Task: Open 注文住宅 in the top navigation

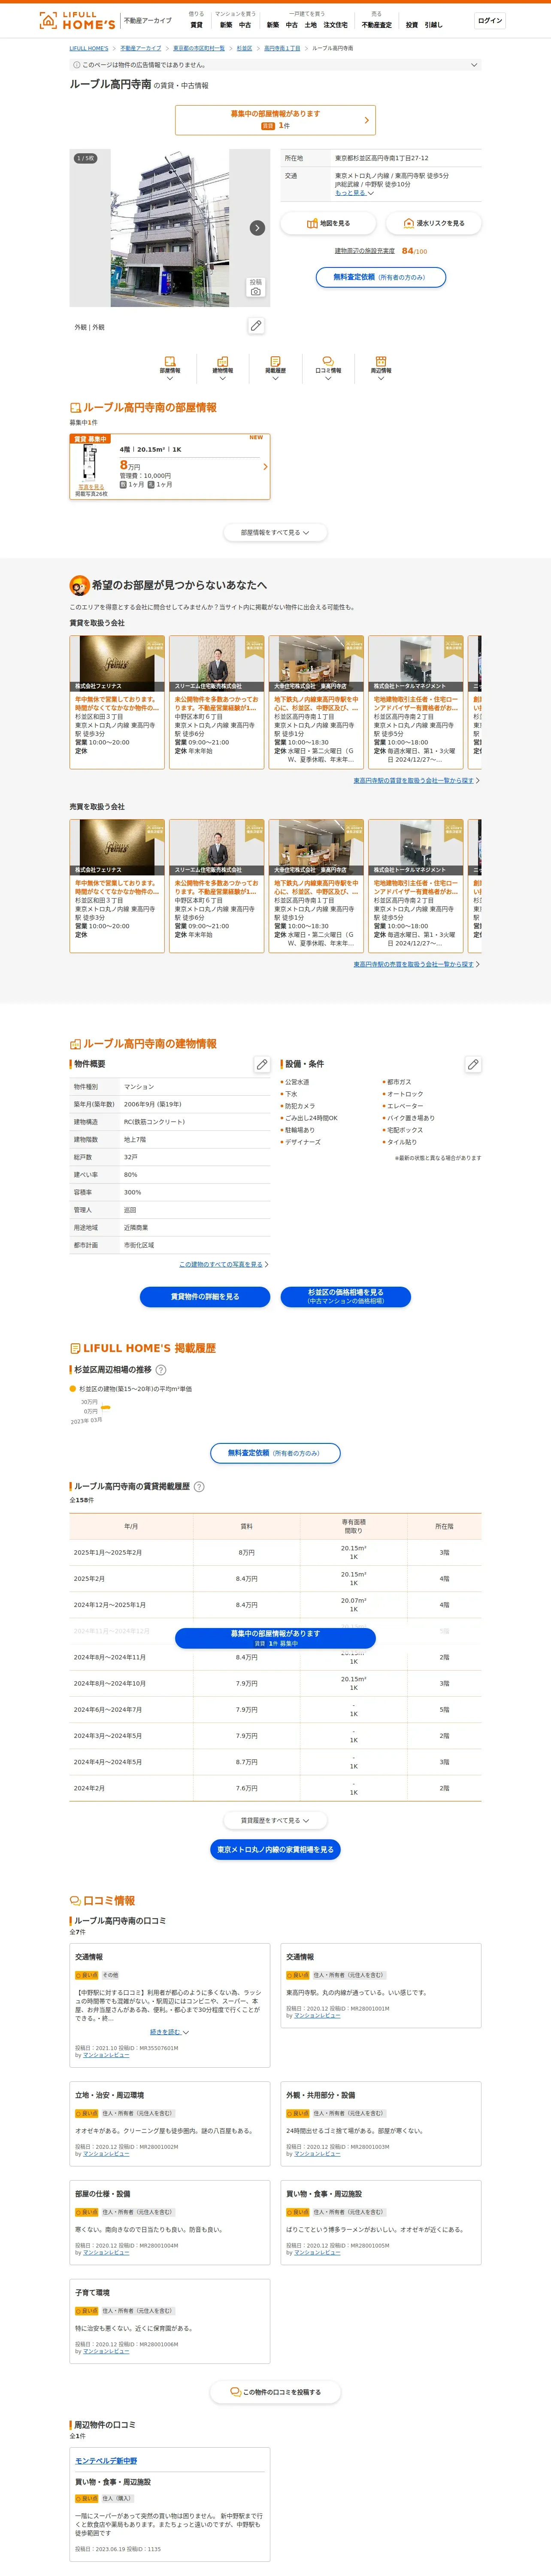Action: [336, 25]
